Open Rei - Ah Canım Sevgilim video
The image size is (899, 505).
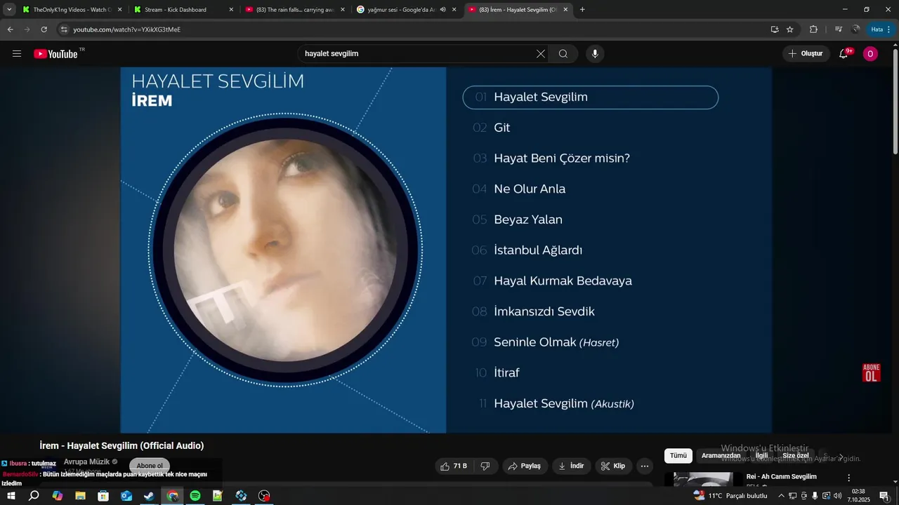click(781, 477)
